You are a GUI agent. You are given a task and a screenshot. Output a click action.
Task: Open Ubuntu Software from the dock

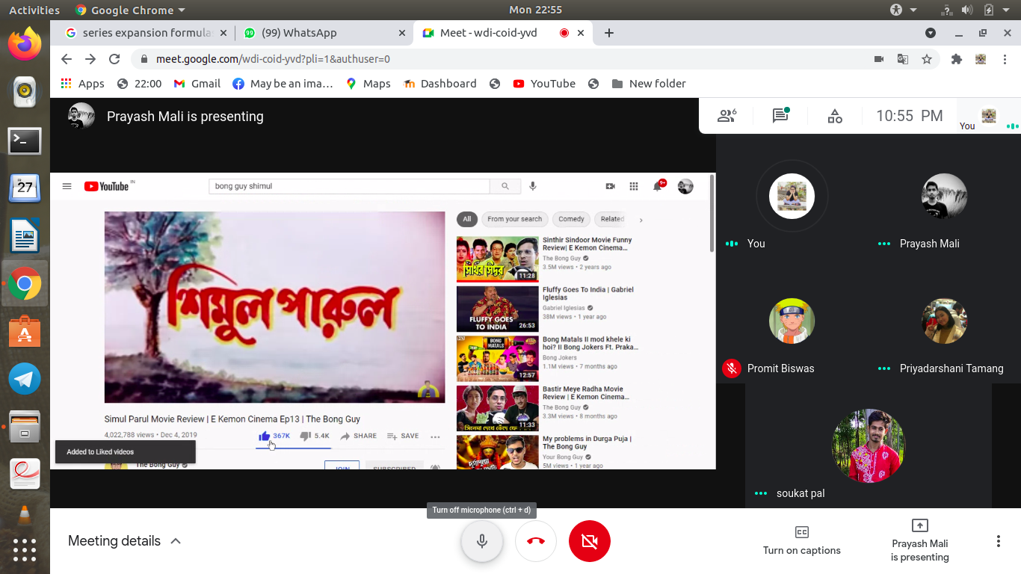[x=25, y=331]
